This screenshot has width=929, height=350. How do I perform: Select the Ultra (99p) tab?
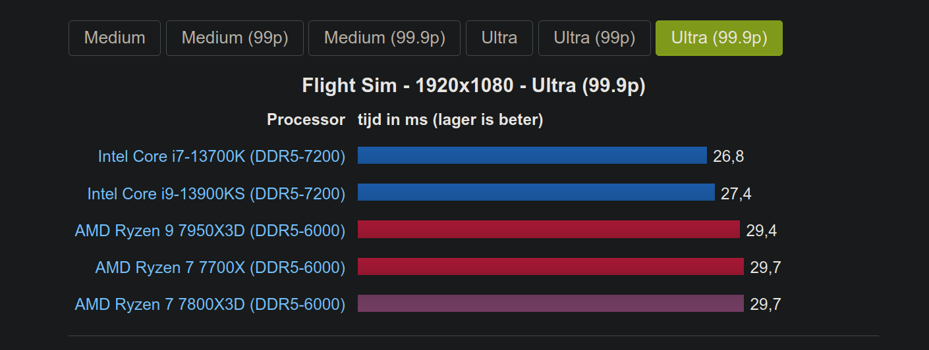point(594,38)
